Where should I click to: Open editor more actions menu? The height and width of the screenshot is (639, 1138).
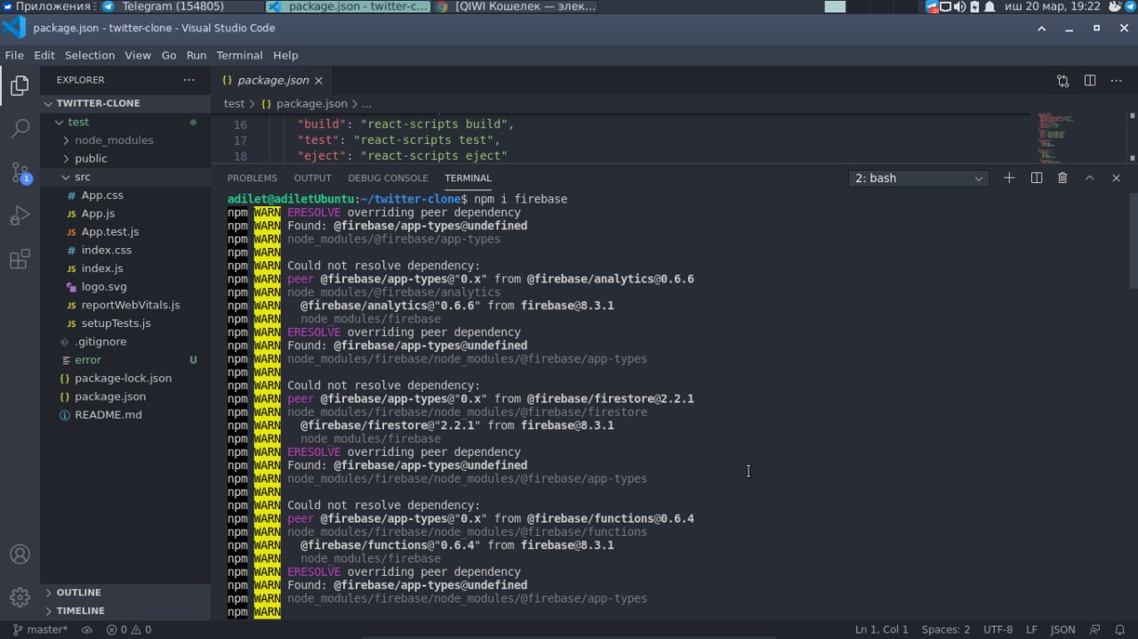tap(1117, 80)
